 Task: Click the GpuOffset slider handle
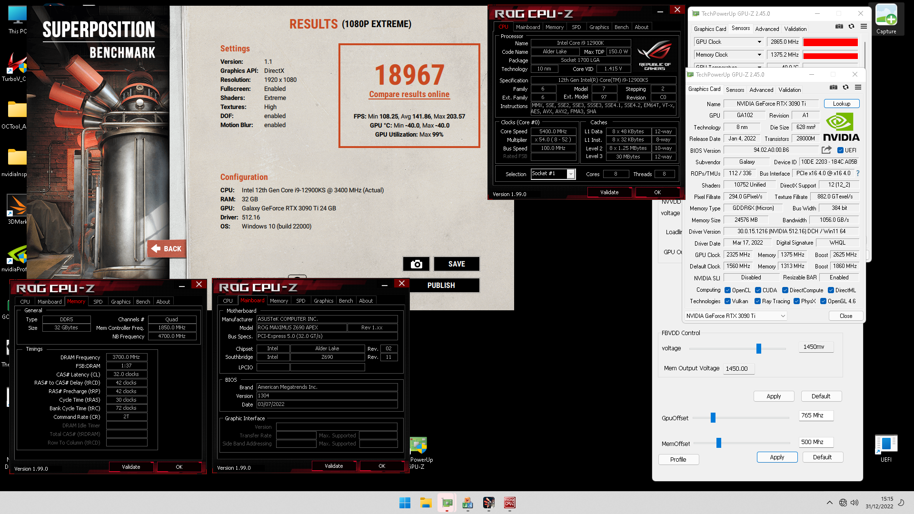click(713, 417)
